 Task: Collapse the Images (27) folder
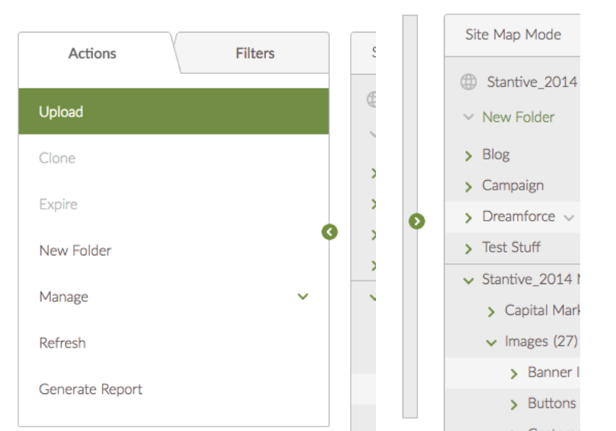[x=491, y=342]
